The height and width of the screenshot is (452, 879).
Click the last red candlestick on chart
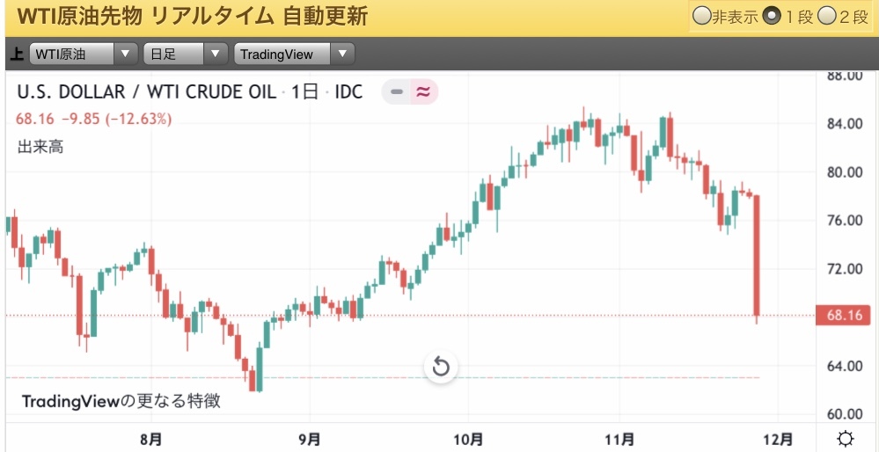point(757,255)
